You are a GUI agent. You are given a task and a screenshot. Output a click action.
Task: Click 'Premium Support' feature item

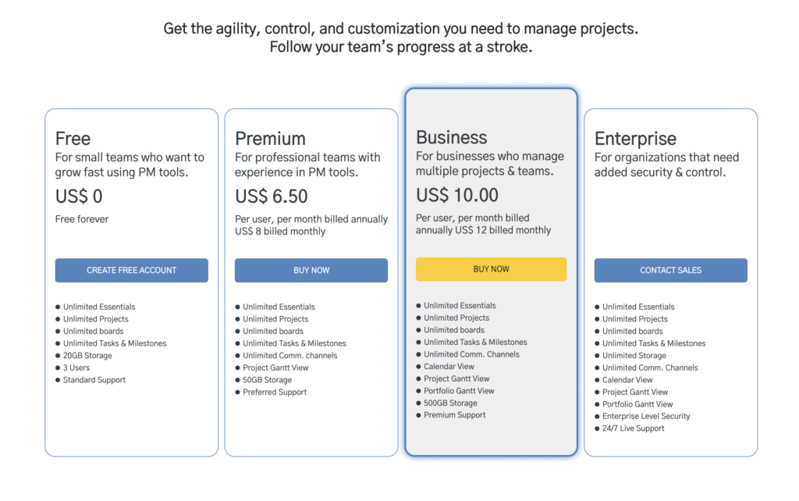pyautogui.click(x=455, y=415)
